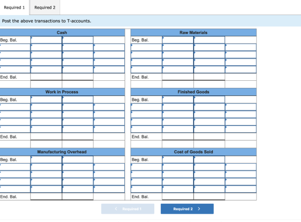Open first credit-side label dropdown in Work in Process

click(109, 107)
